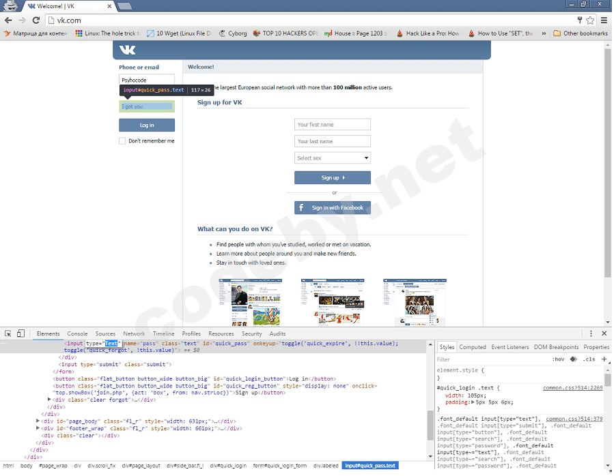Open 10 Wget Linux File bookmark

click(180, 33)
